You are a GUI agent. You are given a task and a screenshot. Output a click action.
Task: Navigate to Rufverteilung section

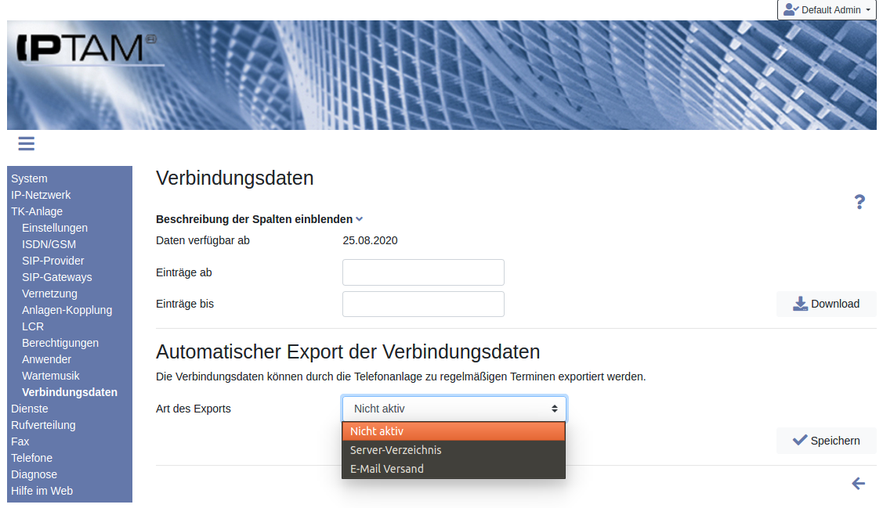(43, 425)
